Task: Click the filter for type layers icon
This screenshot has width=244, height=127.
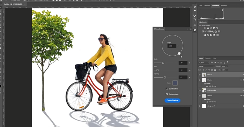Action: tap(218, 63)
